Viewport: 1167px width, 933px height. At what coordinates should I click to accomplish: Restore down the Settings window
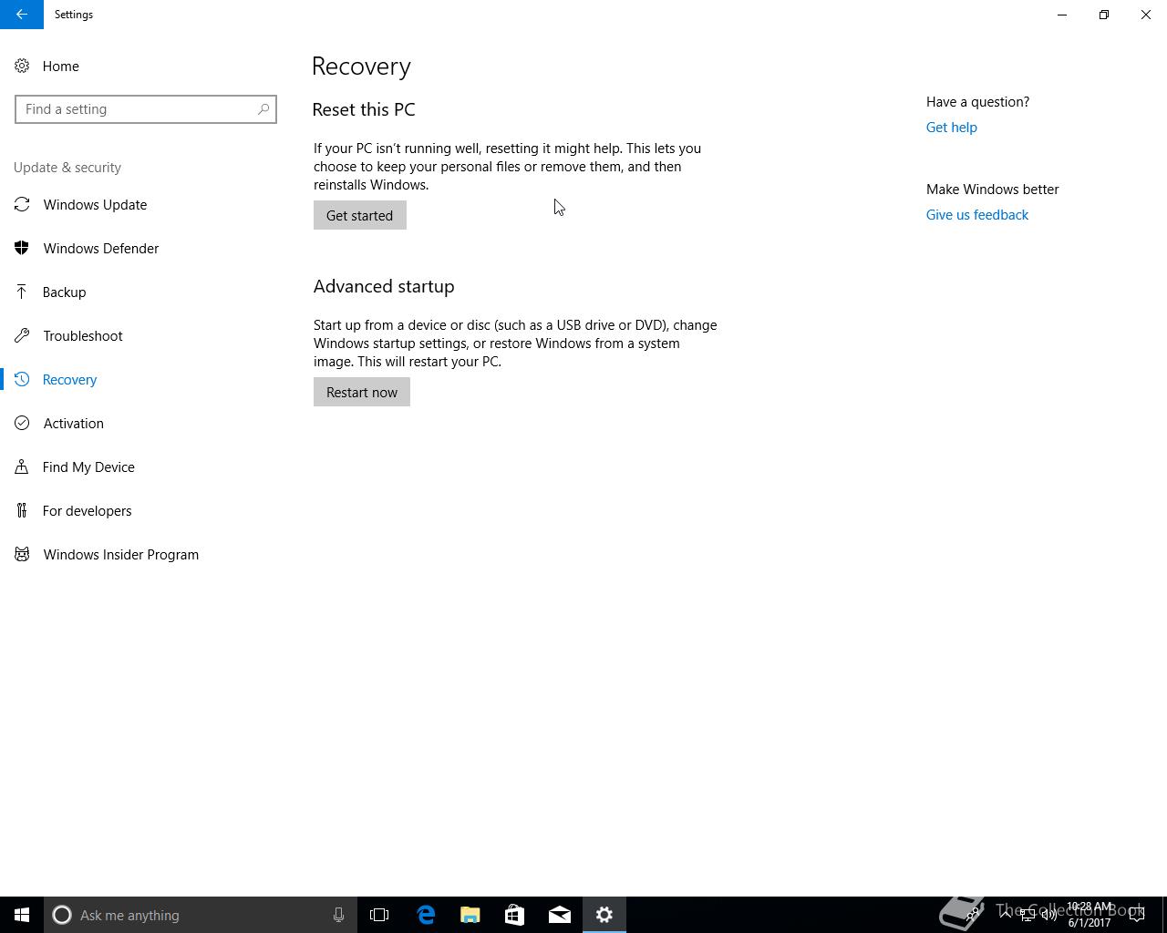pyautogui.click(x=1104, y=15)
